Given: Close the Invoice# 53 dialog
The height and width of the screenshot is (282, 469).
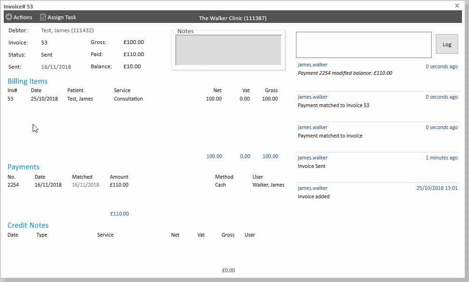Looking at the screenshot, I should (x=457, y=6).
